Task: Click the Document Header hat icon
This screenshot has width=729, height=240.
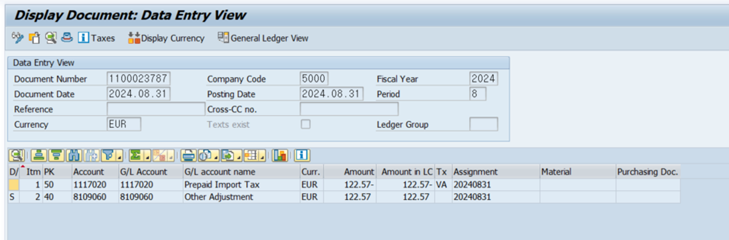Action: click(x=67, y=38)
